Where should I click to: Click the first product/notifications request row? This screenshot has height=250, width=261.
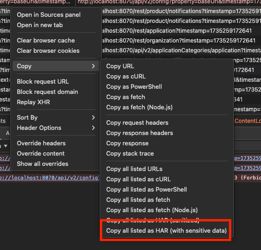click(181, 11)
